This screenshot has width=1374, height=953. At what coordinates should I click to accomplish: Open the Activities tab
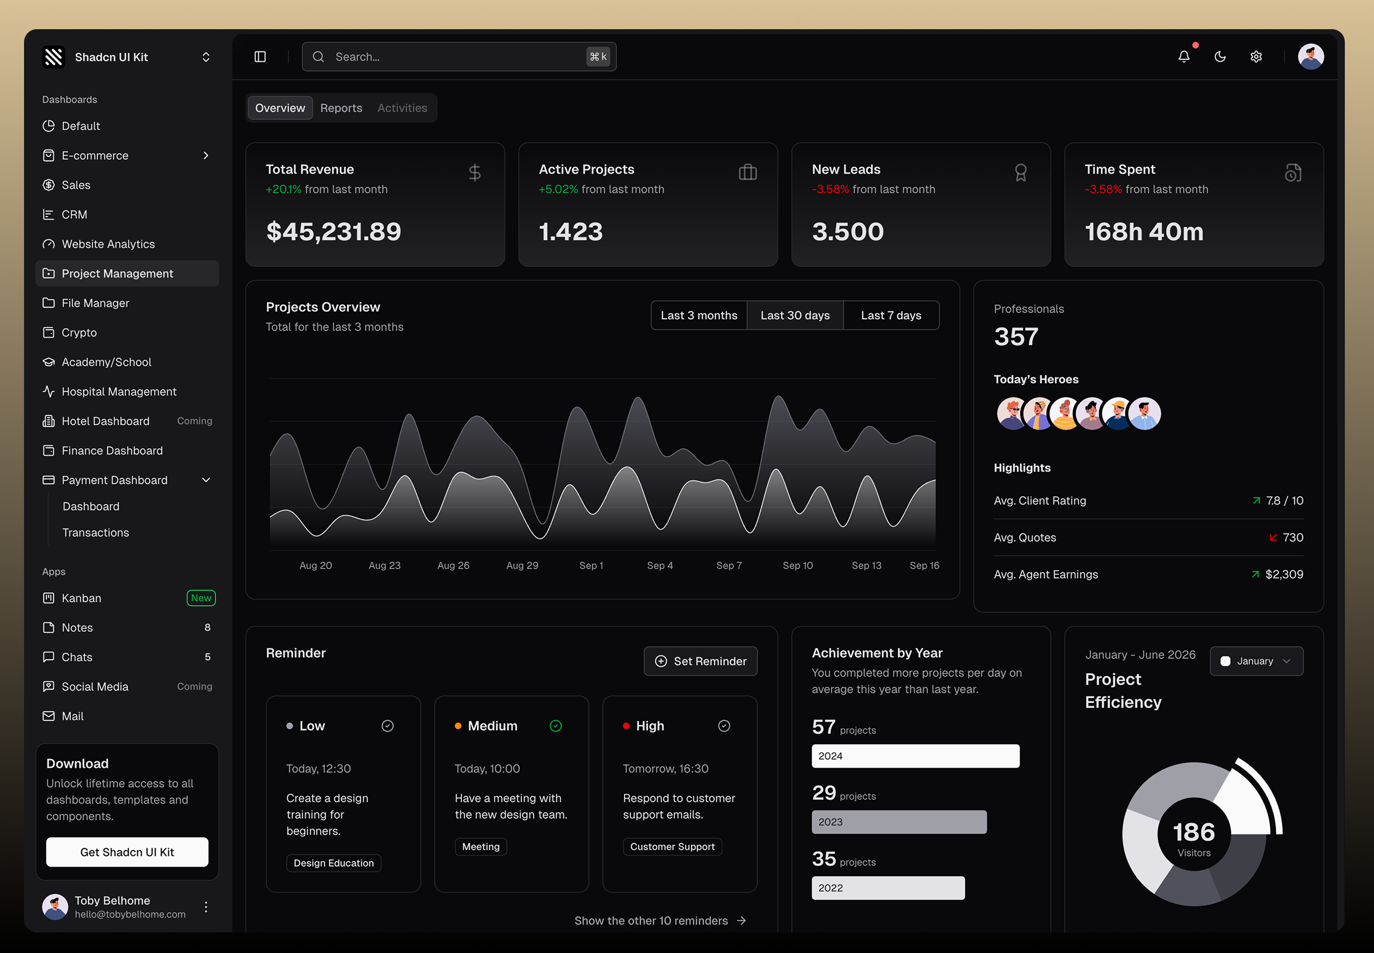[402, 108]
